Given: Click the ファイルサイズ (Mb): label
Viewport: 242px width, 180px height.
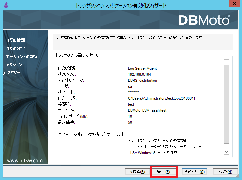Looking at the screenshot, I should [73, 116].
